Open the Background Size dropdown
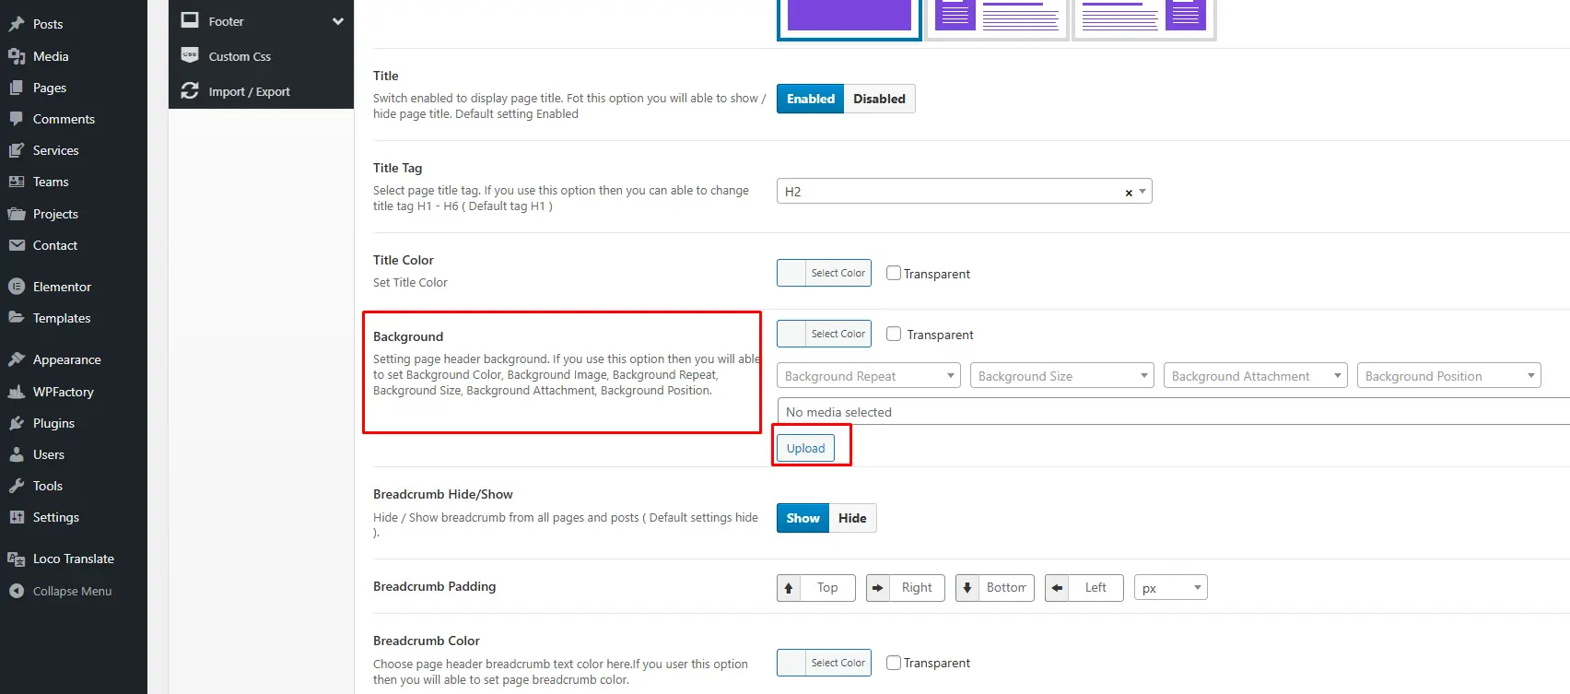 pyautogui.click(x=1062, y=375)
